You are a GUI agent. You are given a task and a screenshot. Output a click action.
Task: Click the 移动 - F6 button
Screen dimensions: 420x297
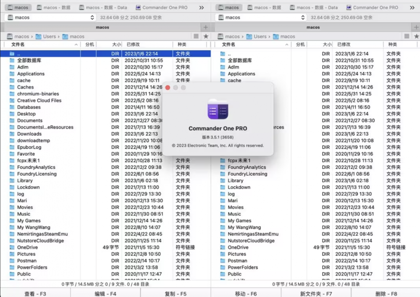click(x=246, y=294)
